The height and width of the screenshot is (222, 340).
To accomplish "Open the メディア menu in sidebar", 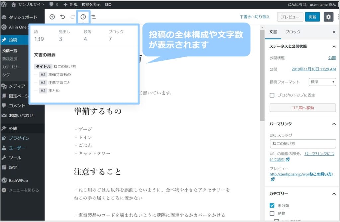I will 17,86.
